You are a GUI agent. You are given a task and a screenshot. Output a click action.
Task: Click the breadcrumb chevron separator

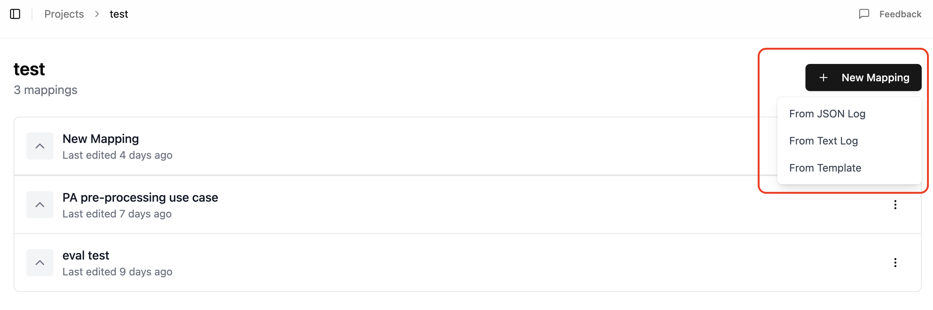tap(97, 14)
